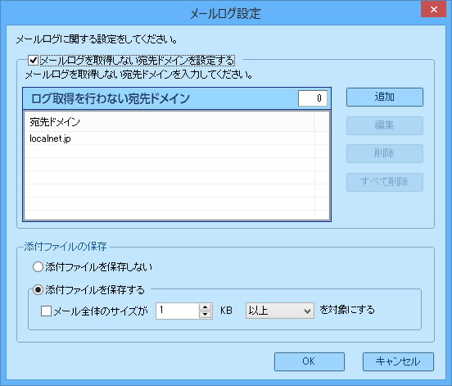Click the KB size input field
The image size is (452, 386).
click(178, 311)
